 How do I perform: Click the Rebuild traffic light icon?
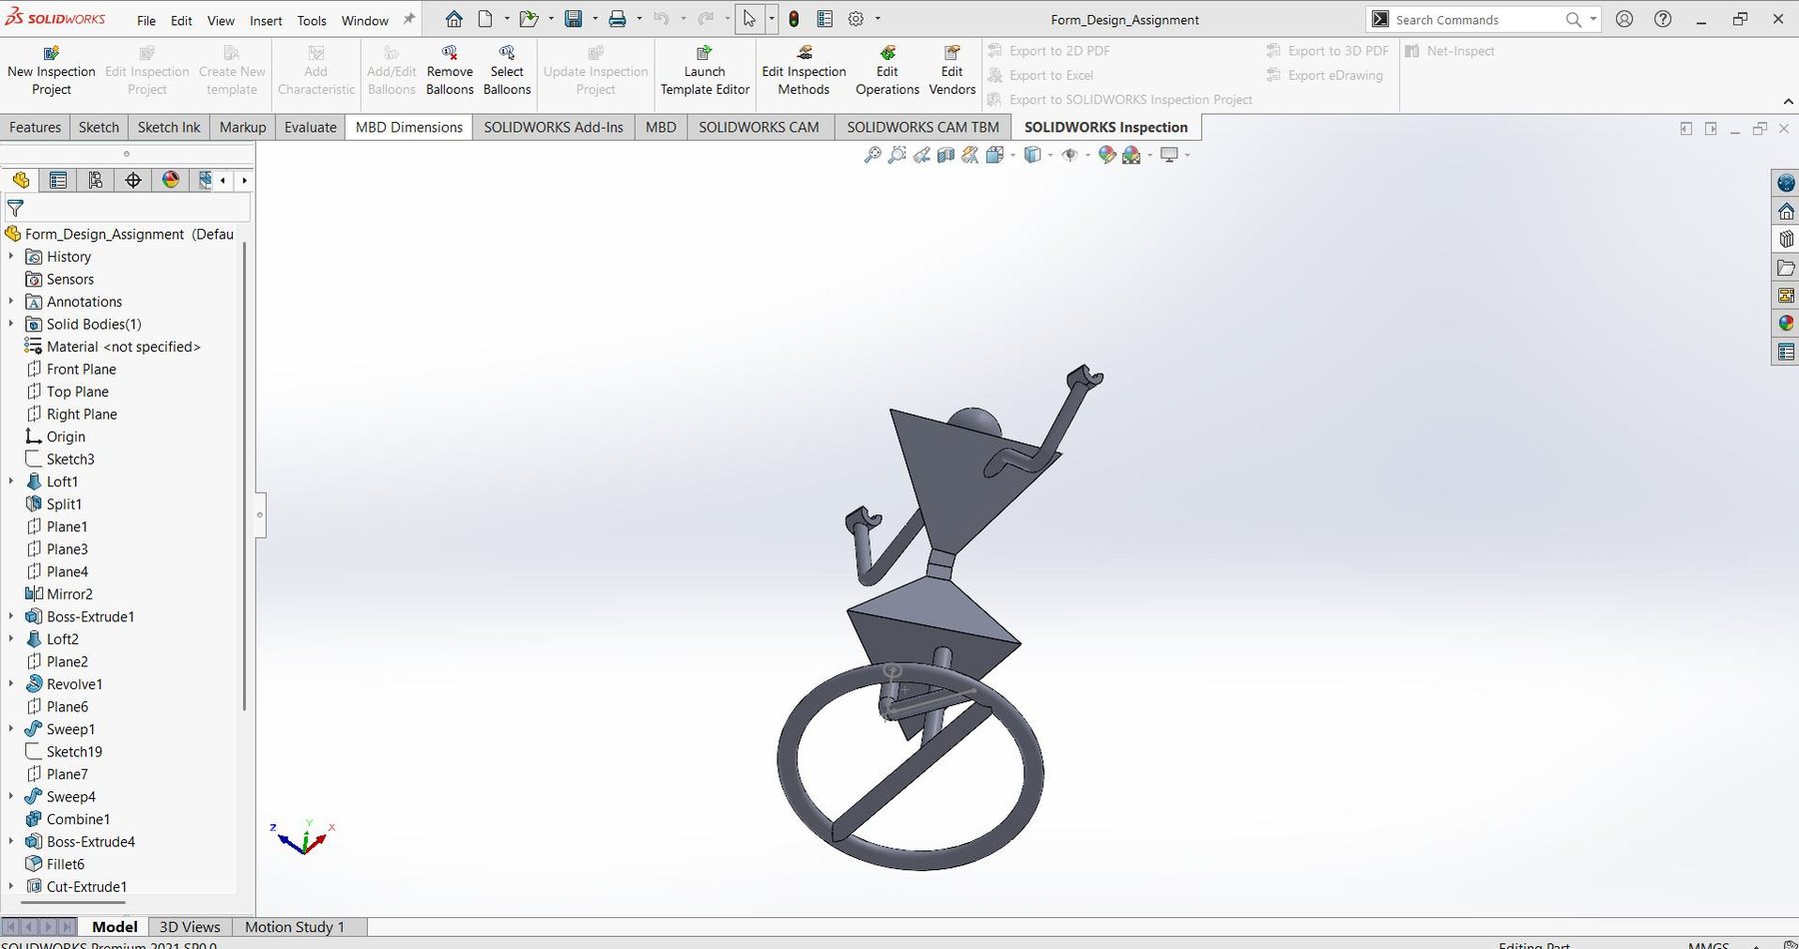click(x=794, y=19)
